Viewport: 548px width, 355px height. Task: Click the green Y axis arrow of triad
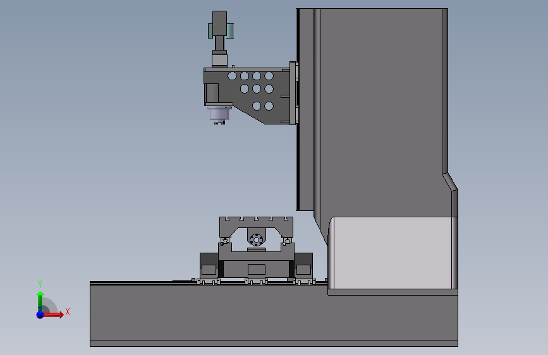[x=40, y=301]
